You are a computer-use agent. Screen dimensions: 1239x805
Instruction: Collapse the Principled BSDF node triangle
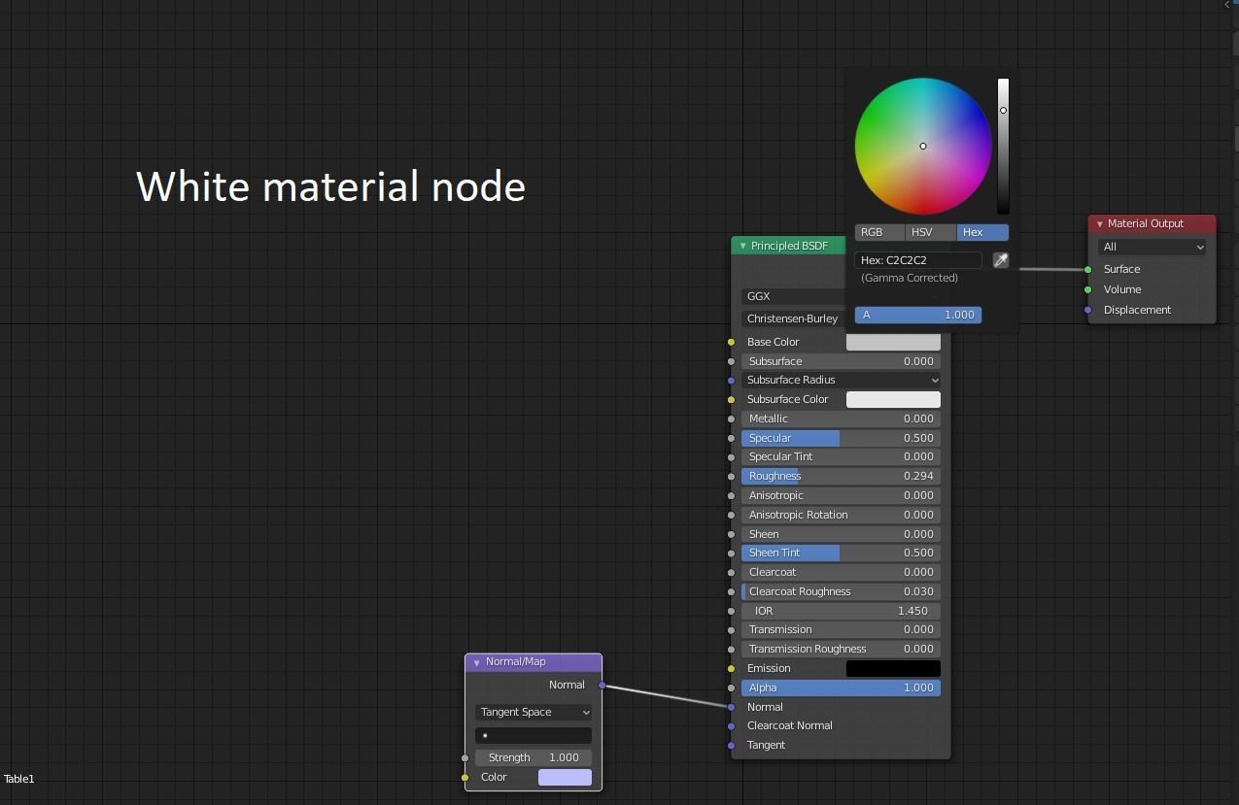[x=742, y=247]
